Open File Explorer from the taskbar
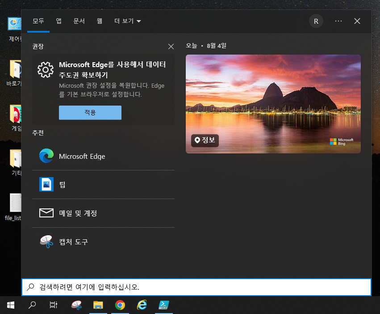Screen dimensions: 380x314 pos(98,305)
